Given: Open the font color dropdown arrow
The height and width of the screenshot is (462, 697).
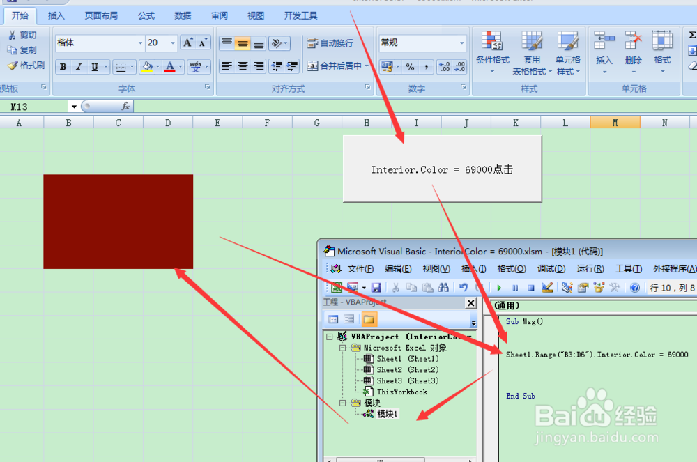Looking at the screenshot, I should (x=181, y=67).
